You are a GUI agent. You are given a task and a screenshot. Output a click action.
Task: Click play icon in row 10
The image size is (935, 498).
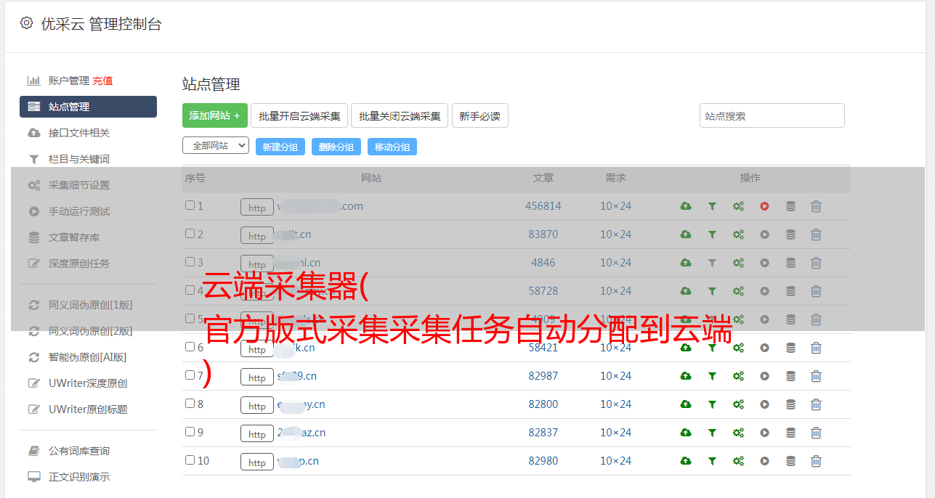764,461
